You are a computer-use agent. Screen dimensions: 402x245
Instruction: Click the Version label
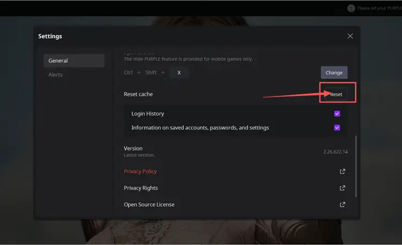(133, 149)
